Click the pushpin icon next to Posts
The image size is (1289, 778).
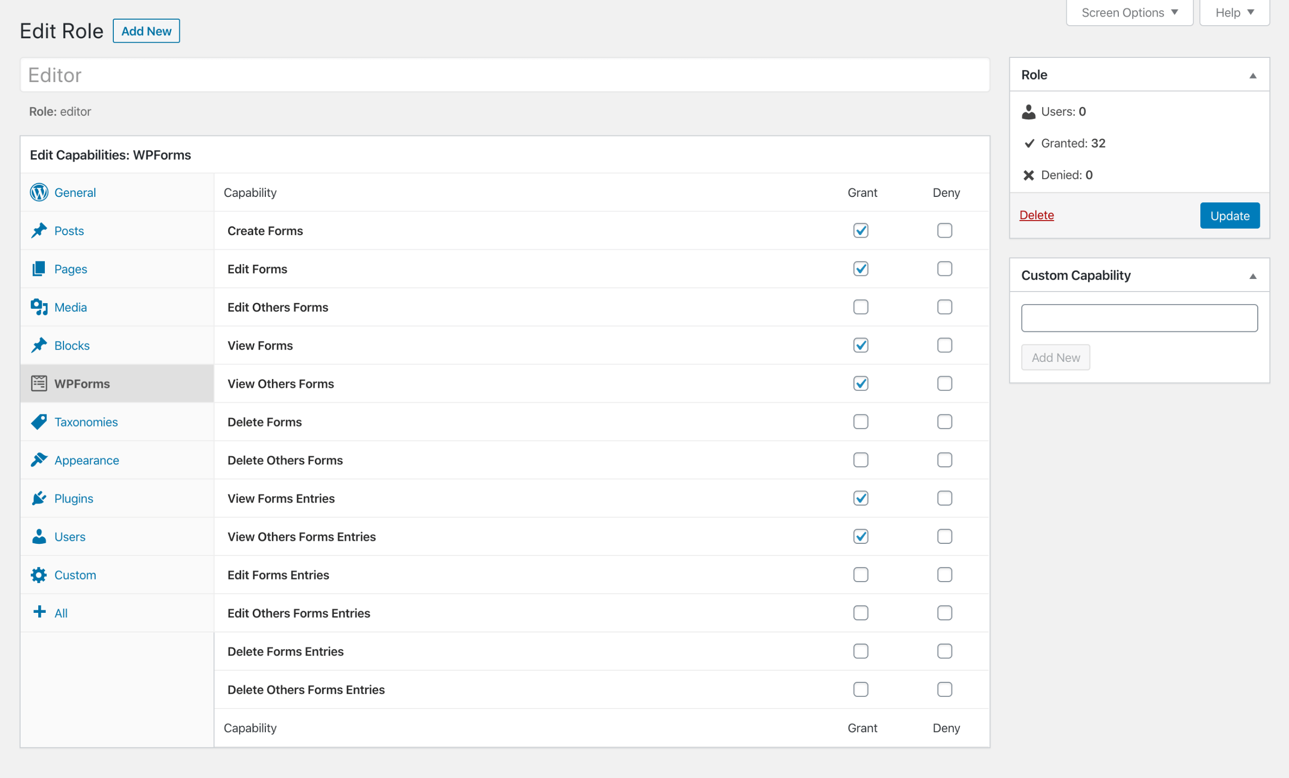[39, 231]
